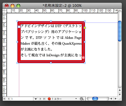This screenshot has width=126, height=106.
Task: Go to the previous page
Action: (x=9, y=99)
